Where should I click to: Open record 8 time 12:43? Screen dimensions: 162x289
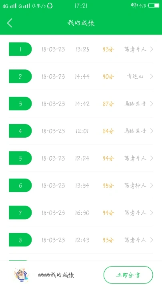click(82, 240)
